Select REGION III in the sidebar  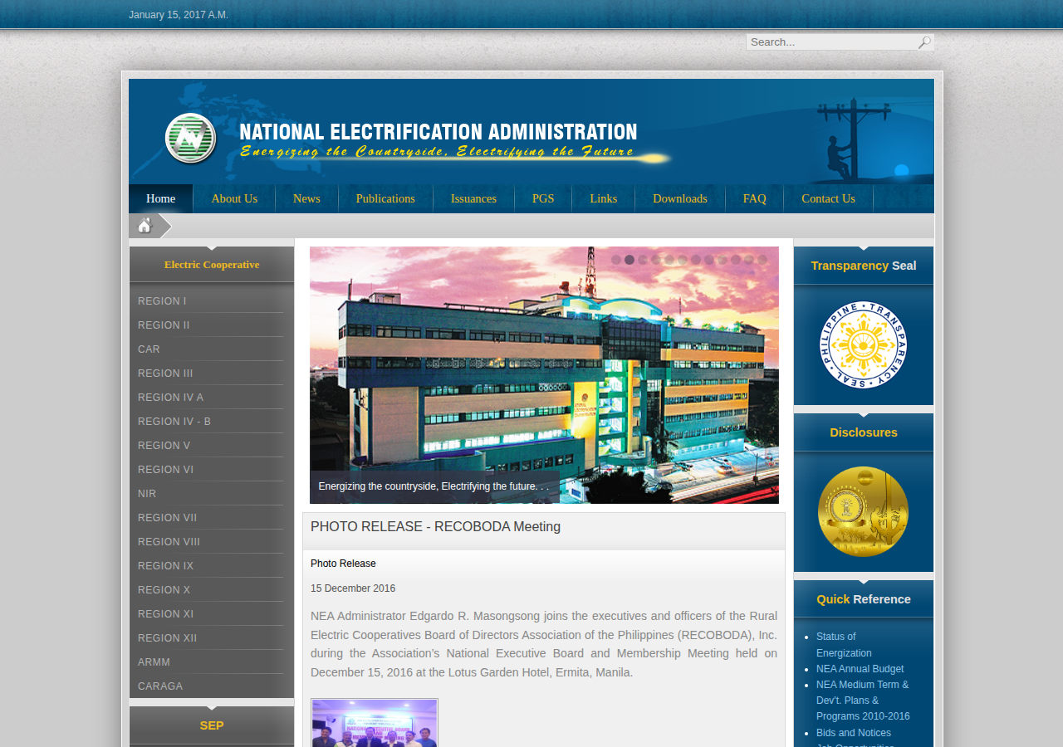165,373
